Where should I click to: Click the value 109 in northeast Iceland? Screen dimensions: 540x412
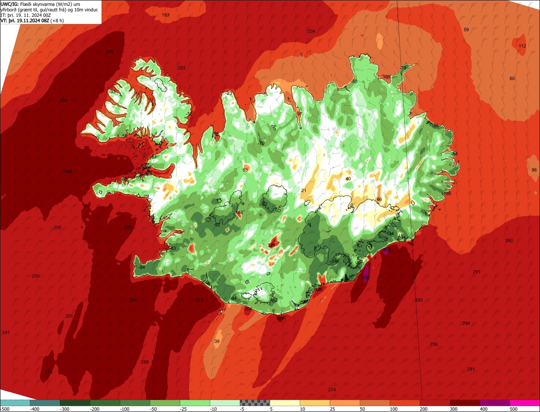(386, 77)
